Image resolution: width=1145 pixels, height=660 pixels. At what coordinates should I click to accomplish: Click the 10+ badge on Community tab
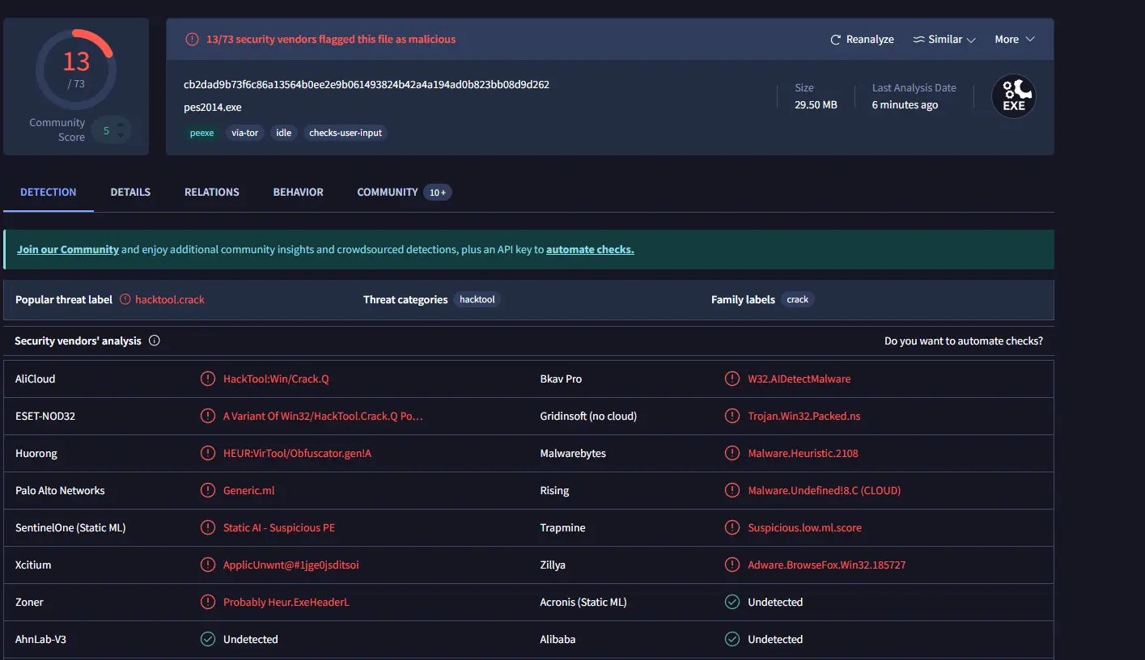(x=437, y=192)
